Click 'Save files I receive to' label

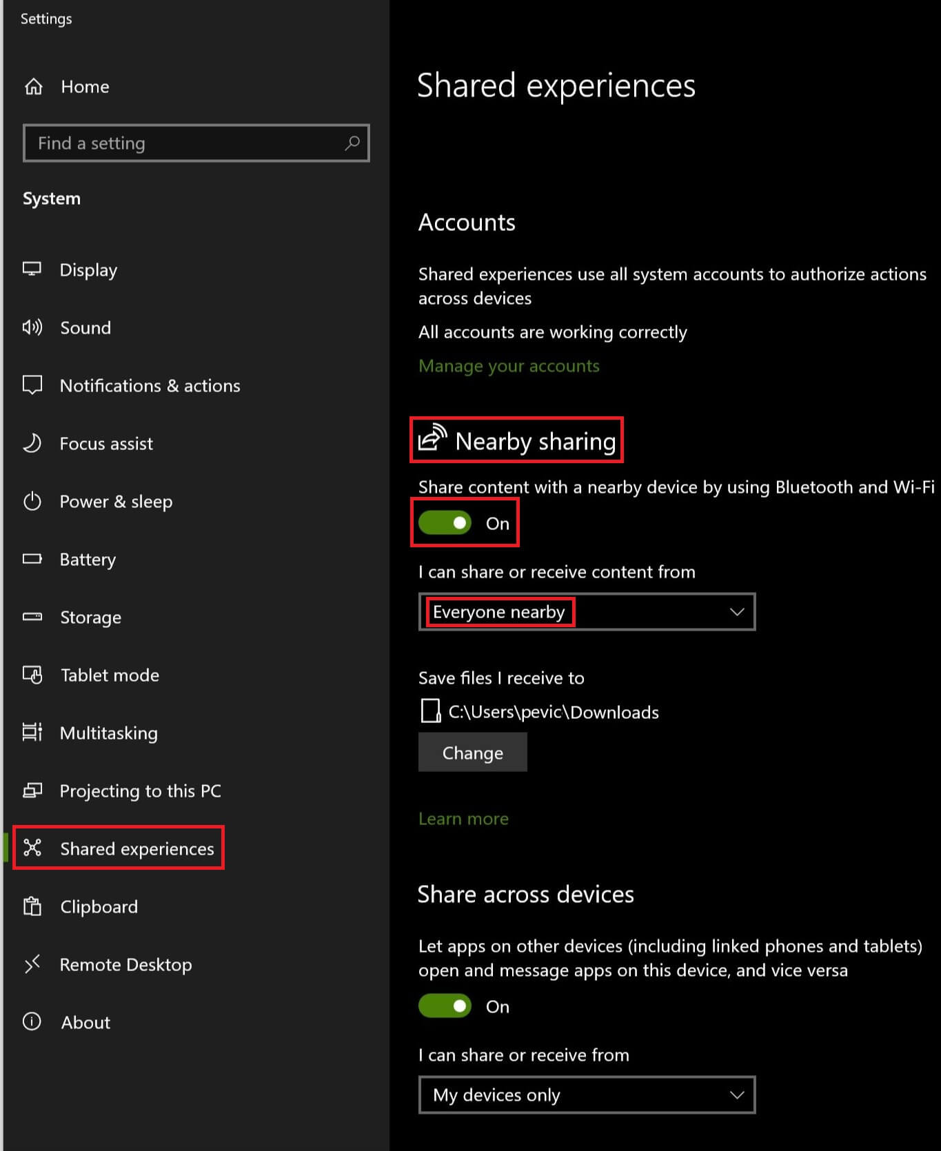(501, 678)
